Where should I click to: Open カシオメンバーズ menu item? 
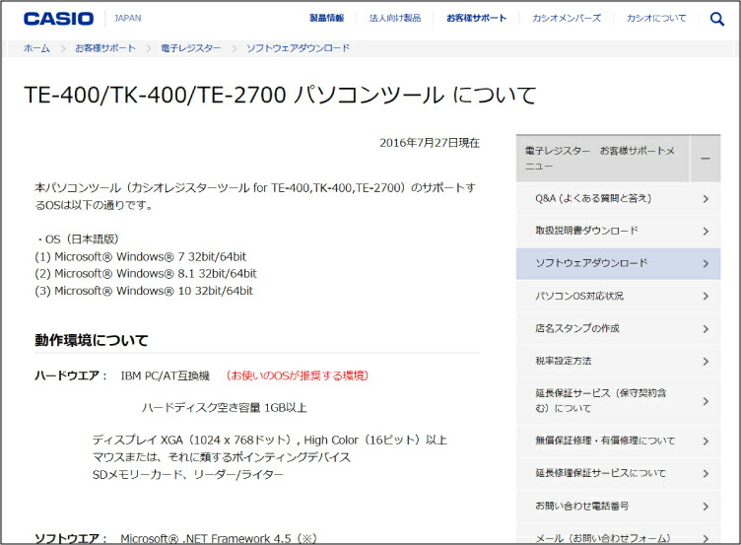click(567, 18)
